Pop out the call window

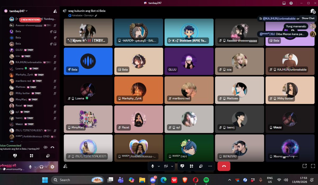[x=304, y=166]
